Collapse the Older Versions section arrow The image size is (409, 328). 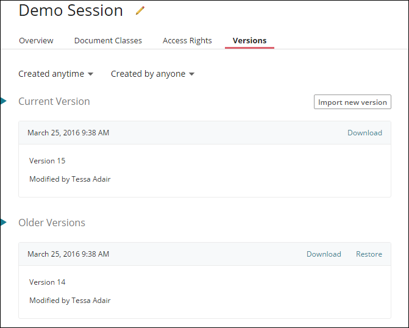4,223
